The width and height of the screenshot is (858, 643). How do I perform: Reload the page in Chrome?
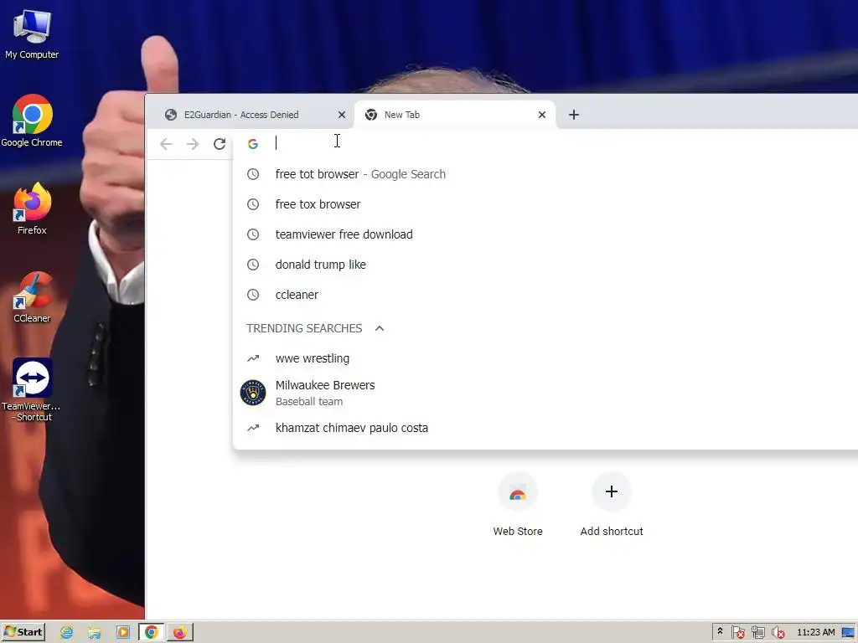pyautogui.click(x=220, y=144)
